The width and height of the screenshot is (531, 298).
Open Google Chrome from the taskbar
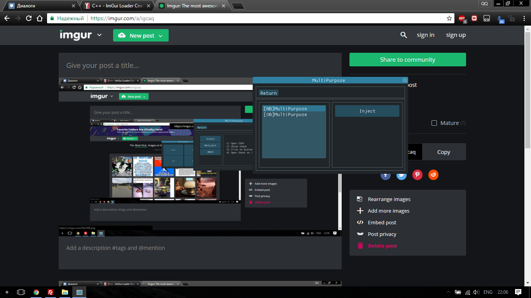(36, 292)
